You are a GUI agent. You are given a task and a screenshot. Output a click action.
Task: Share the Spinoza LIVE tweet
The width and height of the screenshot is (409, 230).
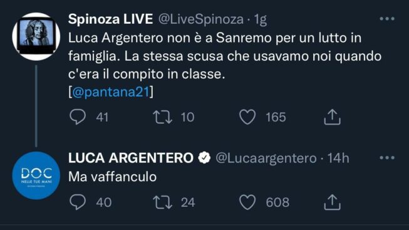tap(333, 117)
